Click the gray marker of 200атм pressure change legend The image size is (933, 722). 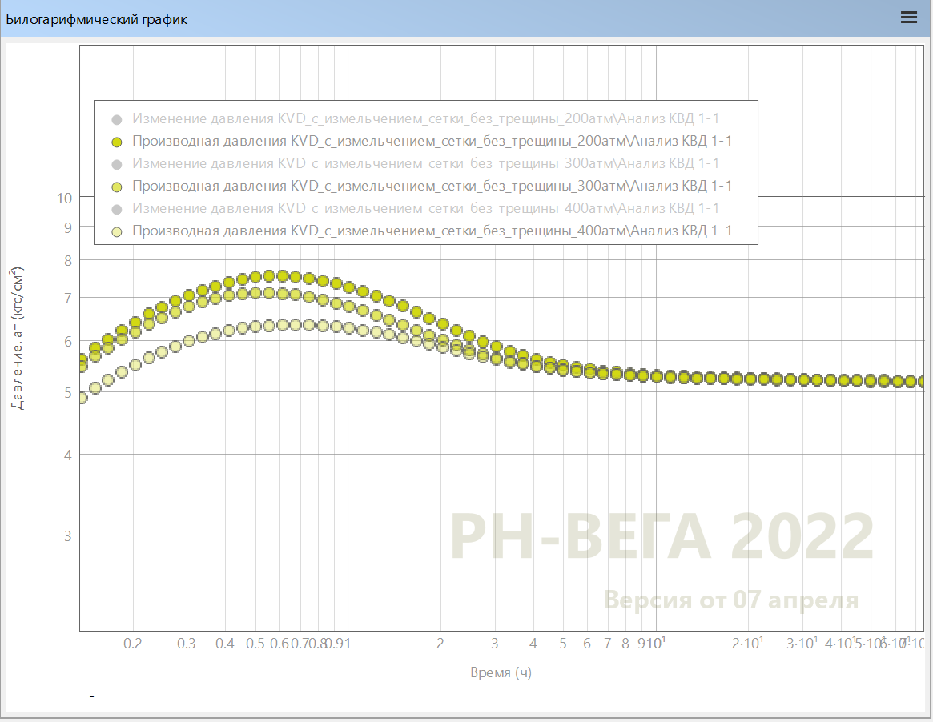(x=117, y=119)
